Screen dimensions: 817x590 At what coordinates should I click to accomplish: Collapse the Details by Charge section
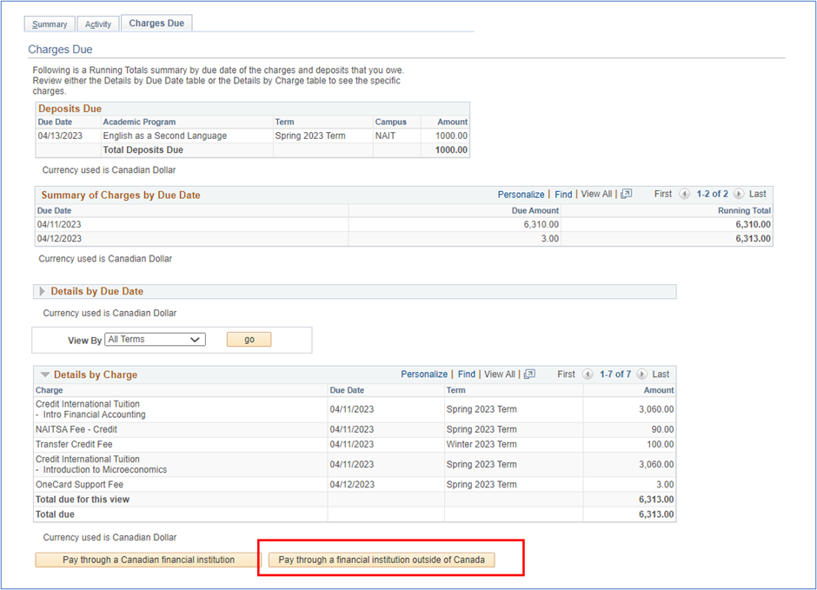[45, 375]
